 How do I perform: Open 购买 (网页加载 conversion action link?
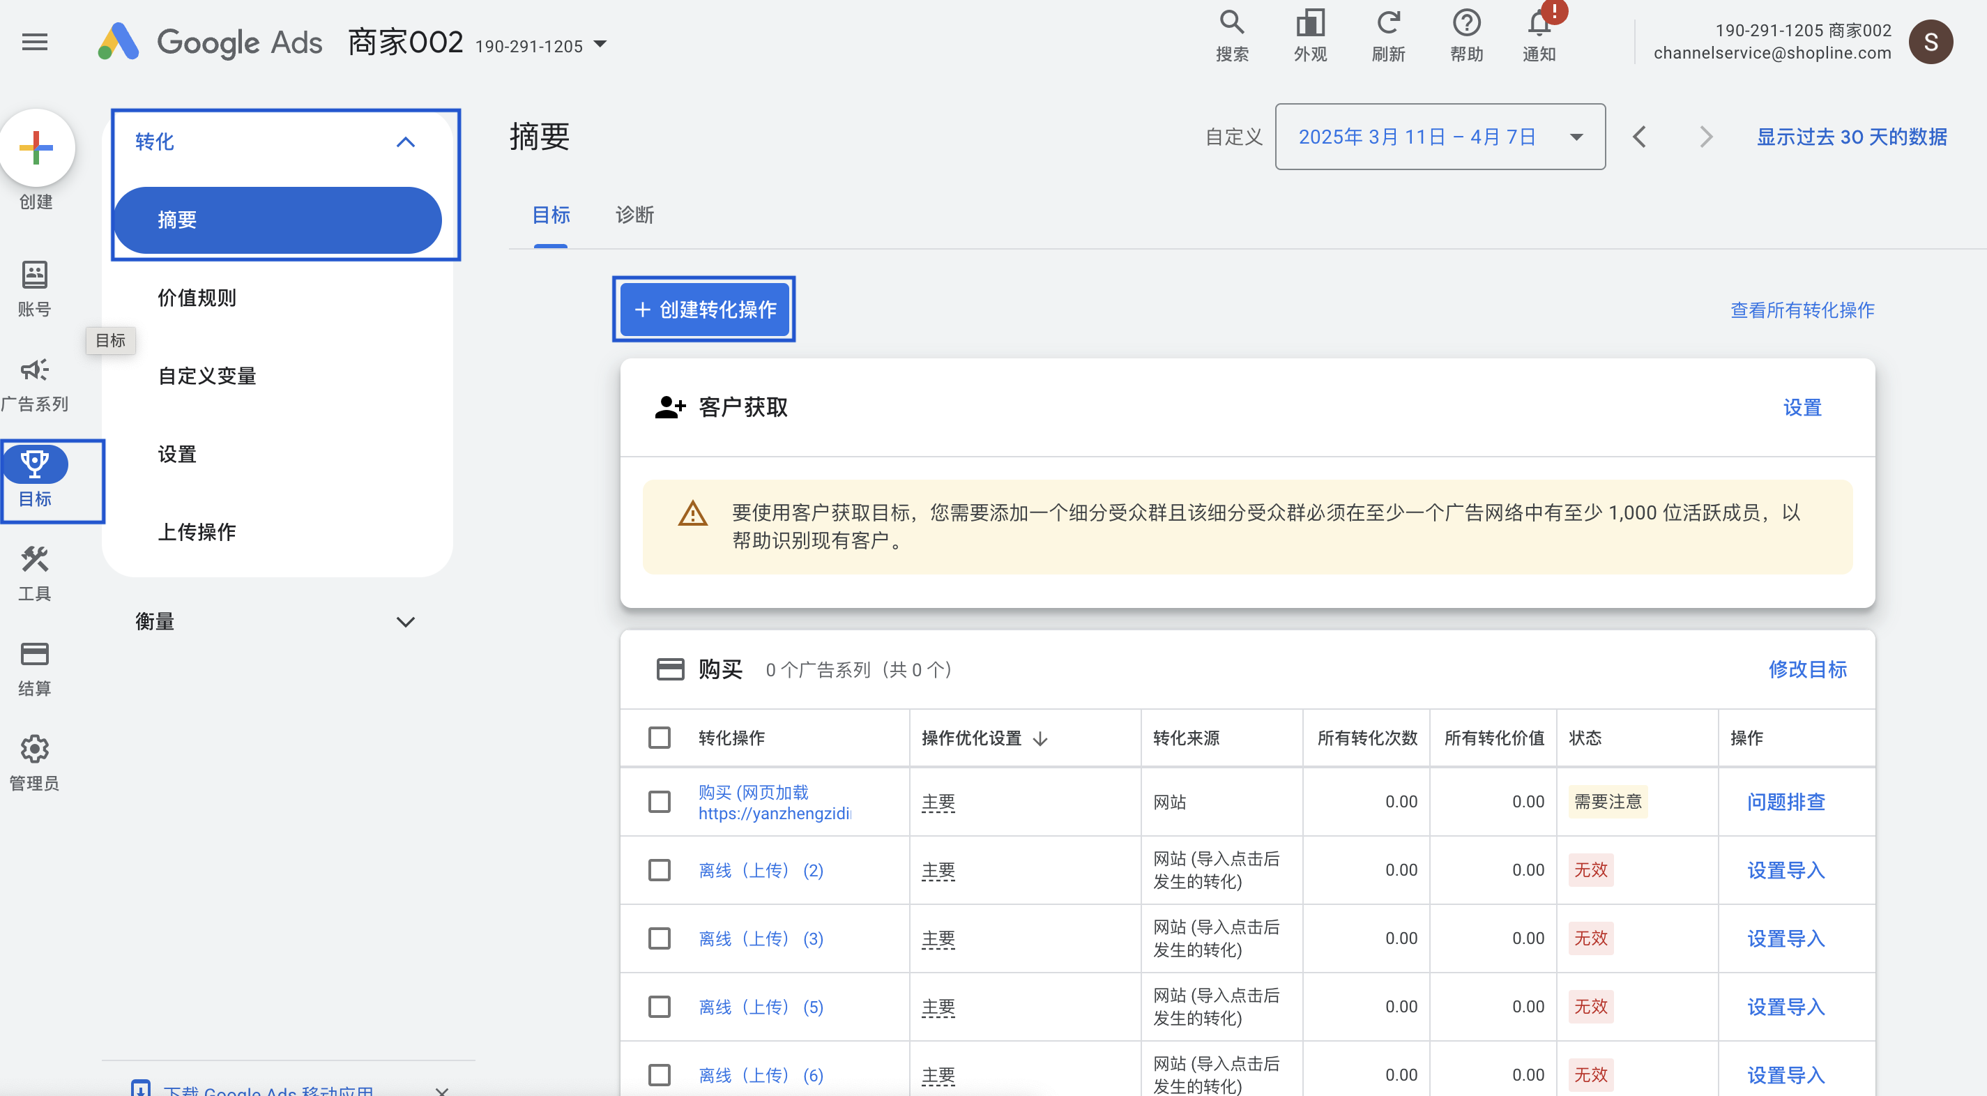coord(775,802)
